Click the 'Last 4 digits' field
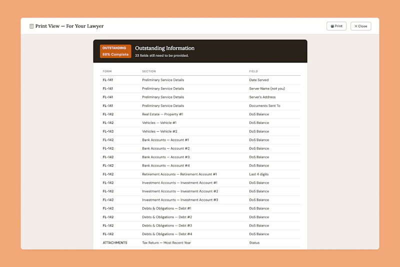Screen dimensions: 400x267 pos(258,174)
